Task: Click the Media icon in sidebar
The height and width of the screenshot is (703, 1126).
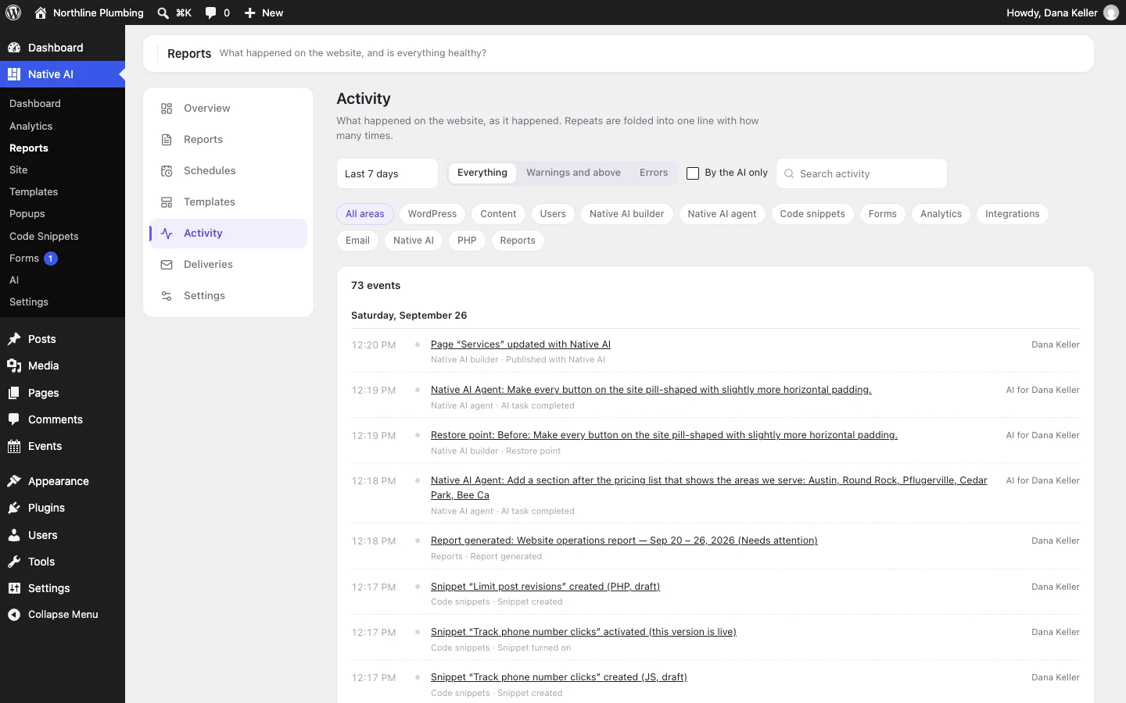Action: pyautogui.click(x=14, y=366)
